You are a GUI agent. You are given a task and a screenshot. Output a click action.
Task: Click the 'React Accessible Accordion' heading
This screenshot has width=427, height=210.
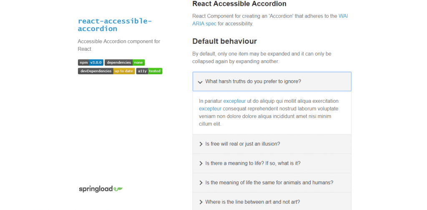click(239, 4)
